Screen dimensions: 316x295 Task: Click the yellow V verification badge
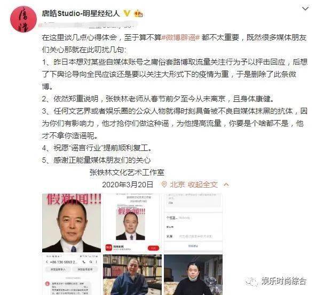[127, 13]
